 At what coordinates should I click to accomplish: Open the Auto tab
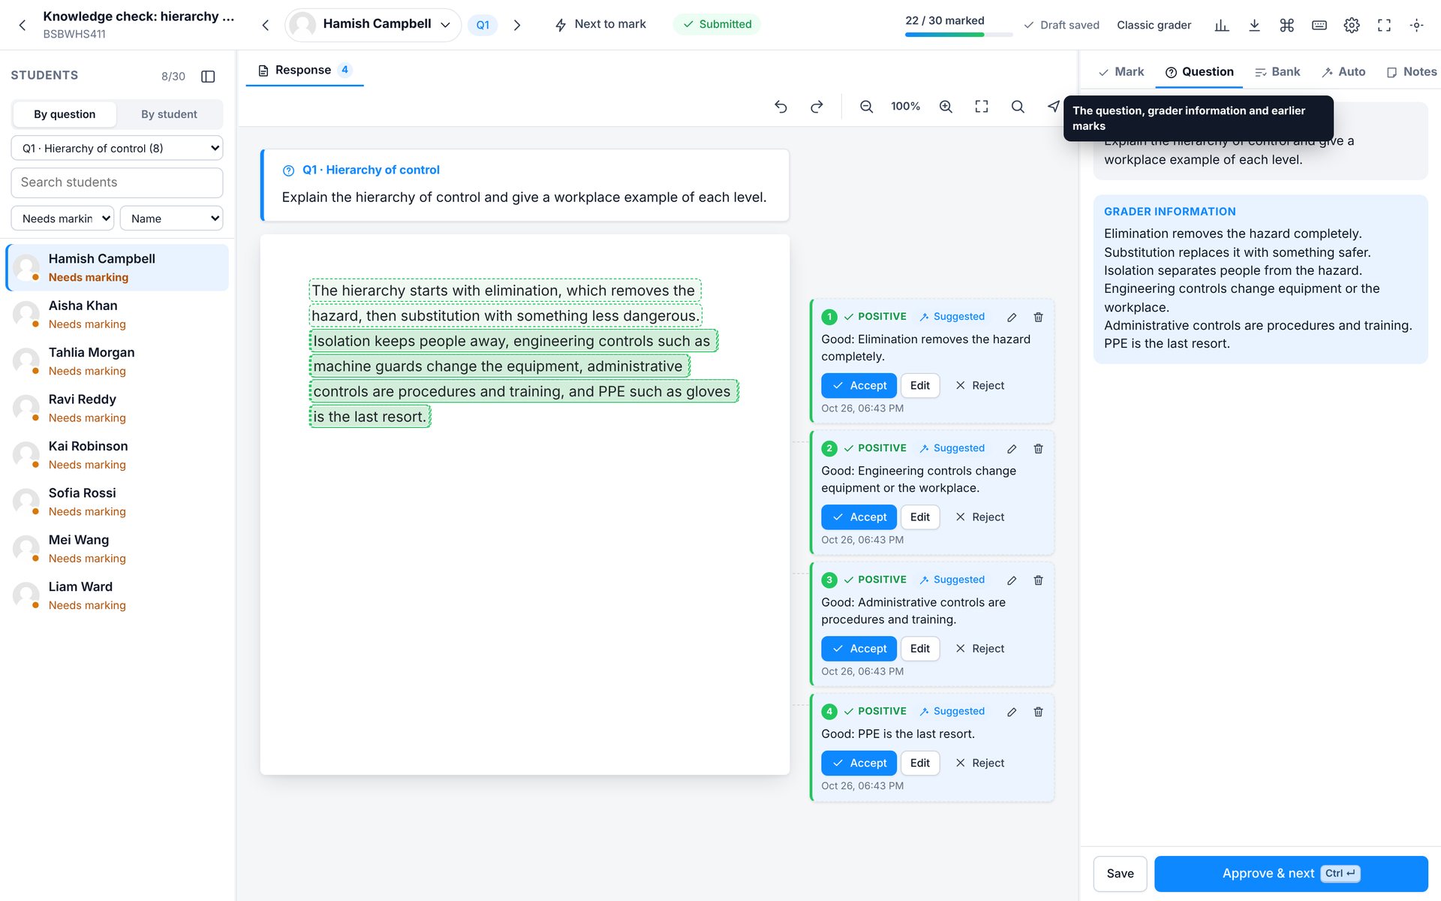tap(1343, 71)
